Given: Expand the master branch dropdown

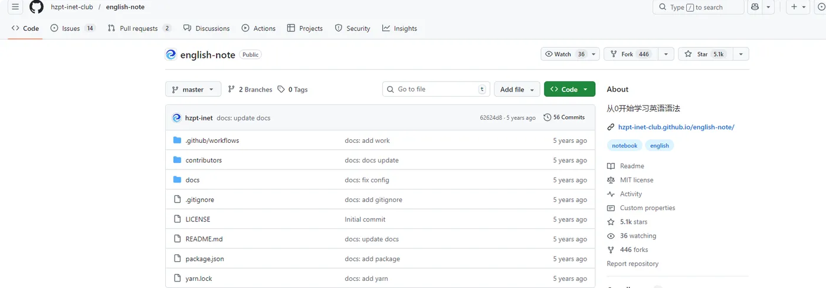Looking at the screenshot, I should tap(193, 90).
